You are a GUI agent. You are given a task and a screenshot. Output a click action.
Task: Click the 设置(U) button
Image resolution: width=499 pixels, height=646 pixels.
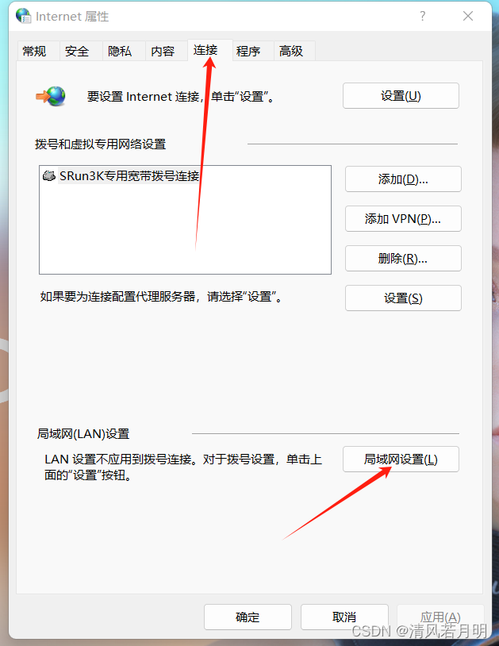401,96
